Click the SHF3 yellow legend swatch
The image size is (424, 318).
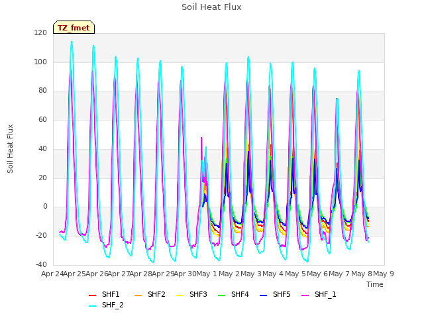click(180, 295)
